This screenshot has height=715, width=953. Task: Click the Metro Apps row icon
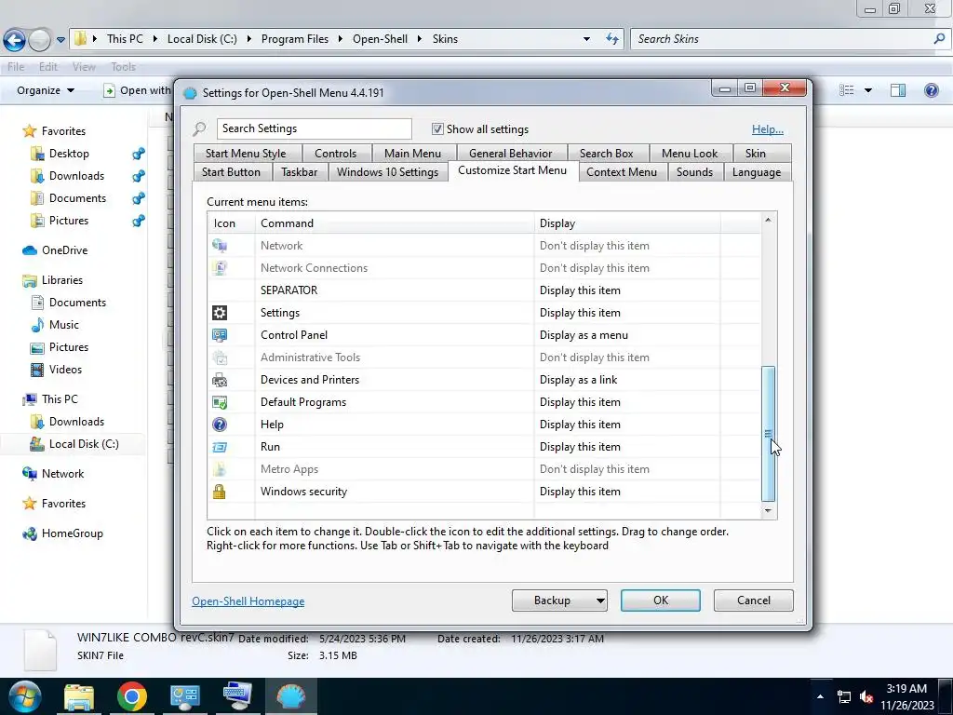[x=220, y=469]
